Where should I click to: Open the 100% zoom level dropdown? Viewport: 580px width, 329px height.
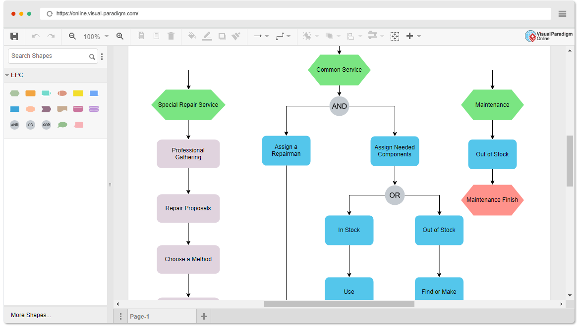(96, 37)
